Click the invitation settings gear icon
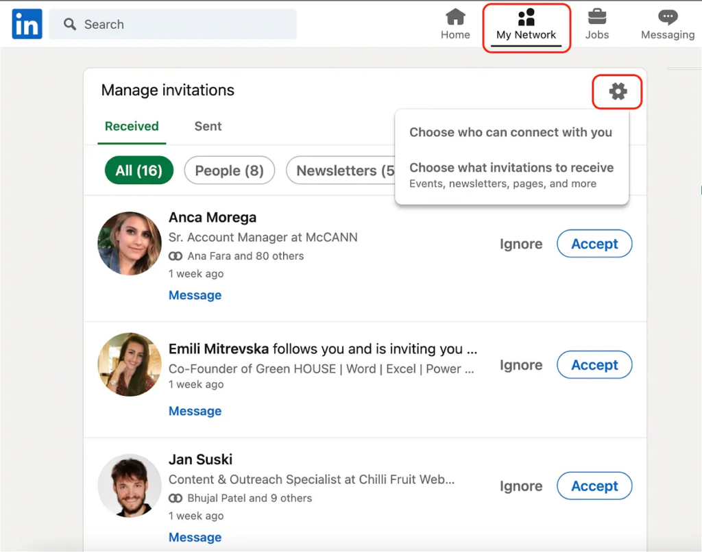The height and width of the screenshot is (552, 702). click(x=618, y=91)
